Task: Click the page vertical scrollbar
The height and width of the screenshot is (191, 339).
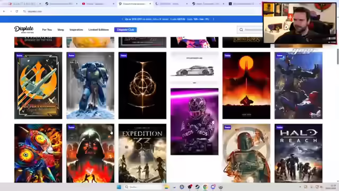Action: [338, 56]
